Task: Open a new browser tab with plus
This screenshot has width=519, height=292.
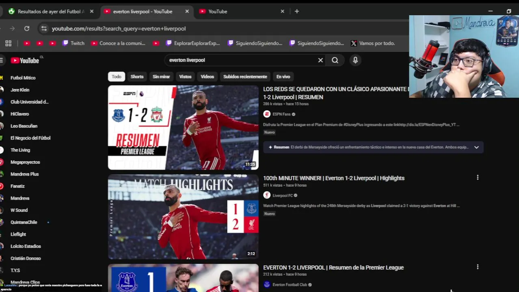Action: (x=297, y=11)
